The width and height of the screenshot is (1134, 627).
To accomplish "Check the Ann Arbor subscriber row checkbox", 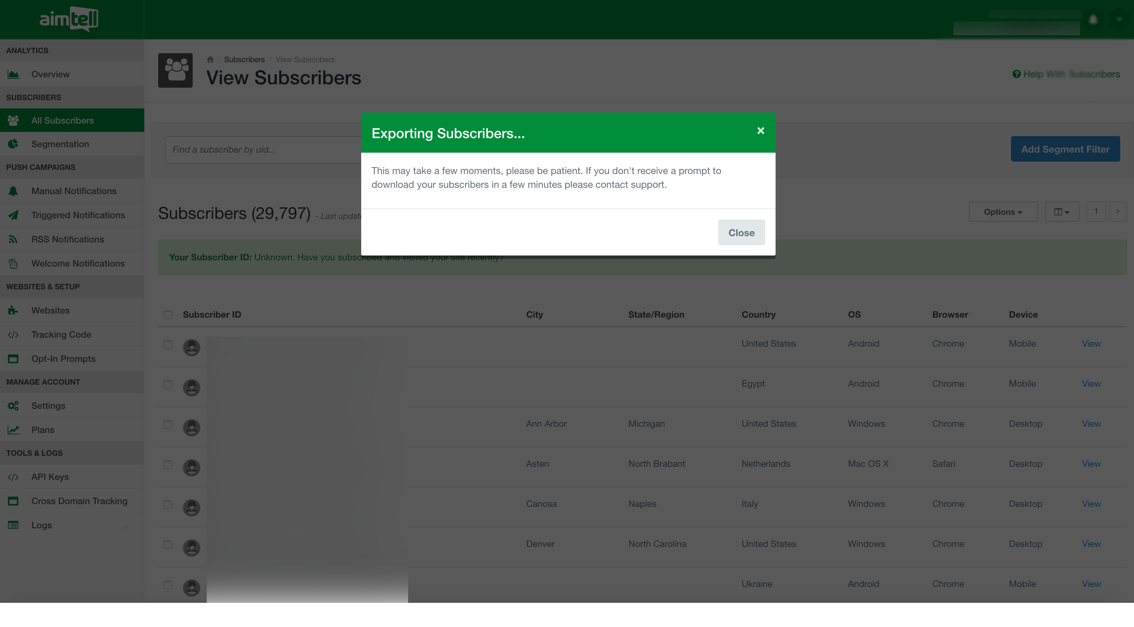I will tap(168, 424).
